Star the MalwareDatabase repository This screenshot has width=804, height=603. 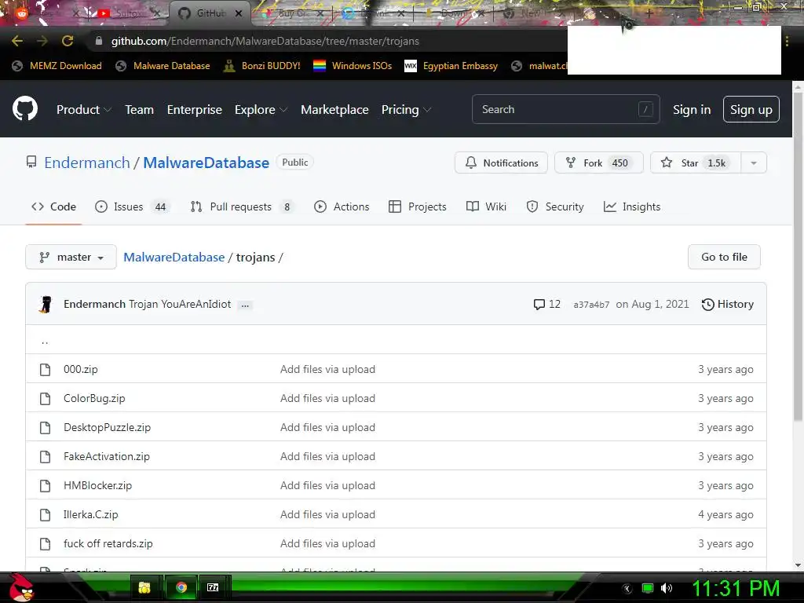pyautogui.click(x=696, y=163)
